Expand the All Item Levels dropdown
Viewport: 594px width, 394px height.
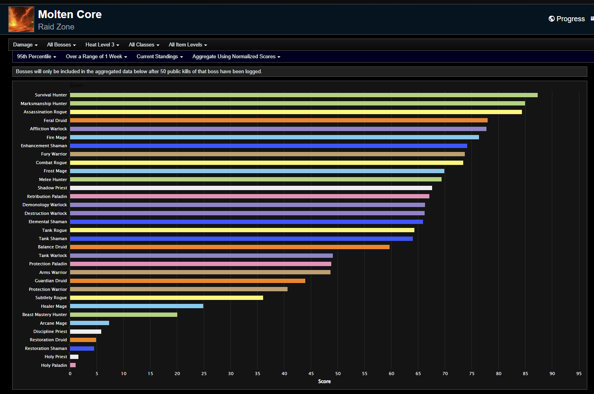[187, 44]
